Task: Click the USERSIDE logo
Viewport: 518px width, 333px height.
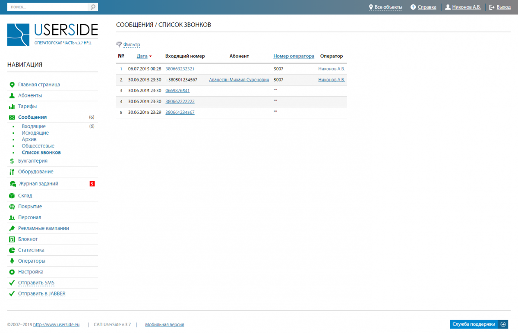Action: [x=52, y=34]
